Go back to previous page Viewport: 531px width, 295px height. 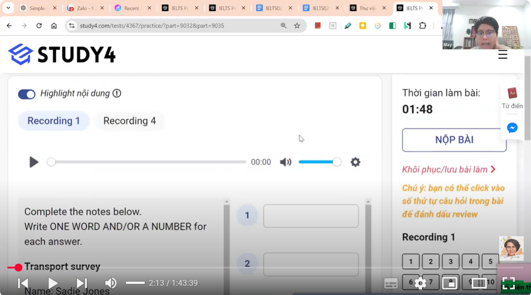9,25
